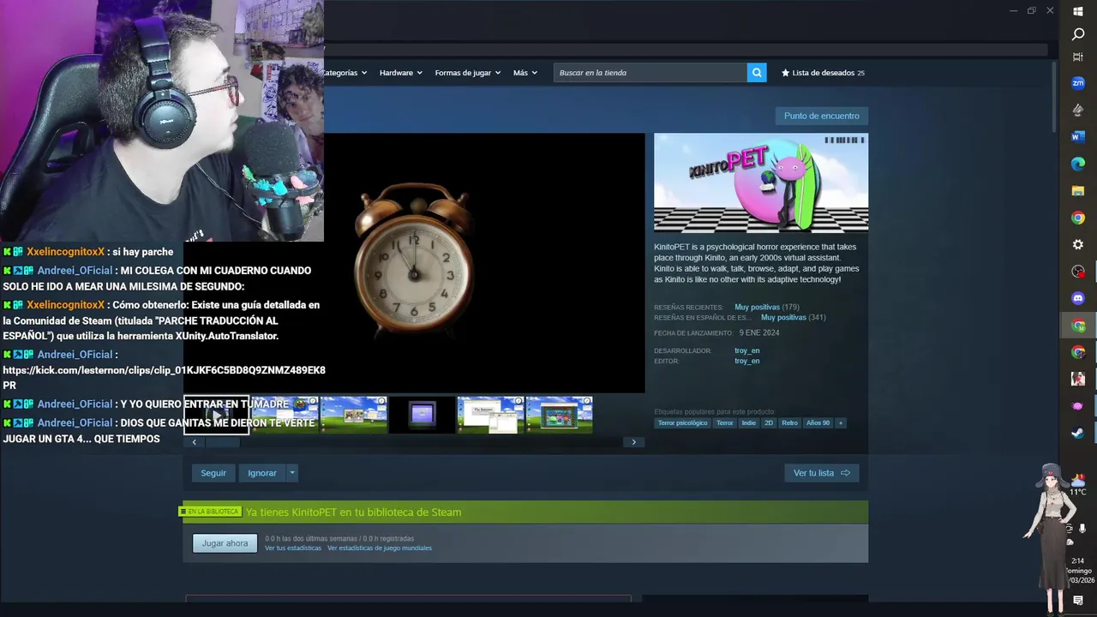Open the pink creature app taskbar icon

[x=1078, y=406]
